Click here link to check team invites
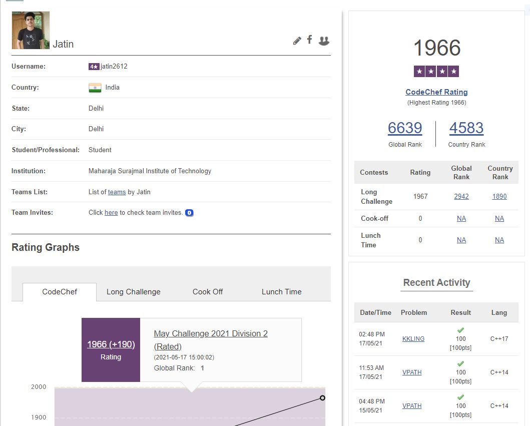The height and width of the screenshot is (426, 530). click(x=111, y=213)
